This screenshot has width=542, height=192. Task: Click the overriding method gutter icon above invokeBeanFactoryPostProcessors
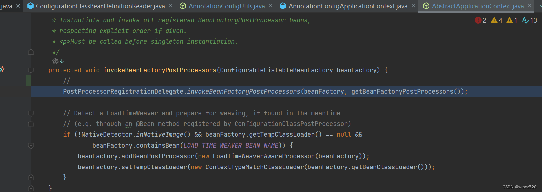[58, 61]
